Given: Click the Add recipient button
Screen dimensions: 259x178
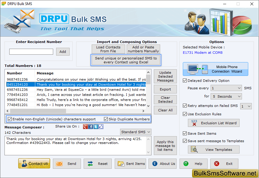Looking at the screenshot, I should [63, 52].
